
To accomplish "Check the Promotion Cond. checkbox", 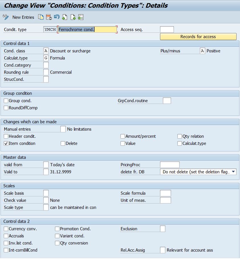I will pos(57,229).
